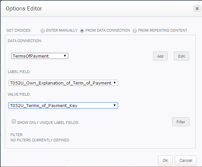Select the Enter Manually radio button
Viewport: 202px width, 167px height.
pyautogui.click(x=43, y=31)
